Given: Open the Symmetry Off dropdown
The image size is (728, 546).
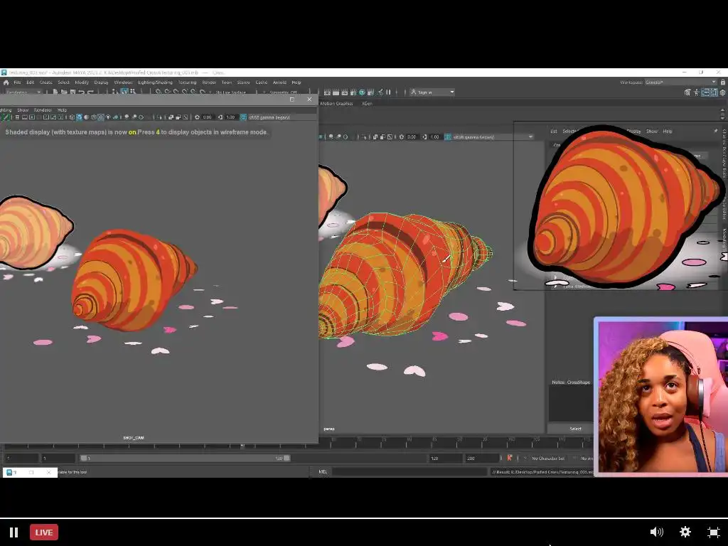Looking at the screenshot, I should (x=283, y=92).
